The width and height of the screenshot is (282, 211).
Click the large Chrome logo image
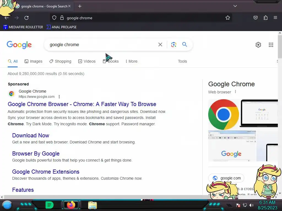click(x=224, y=115)
